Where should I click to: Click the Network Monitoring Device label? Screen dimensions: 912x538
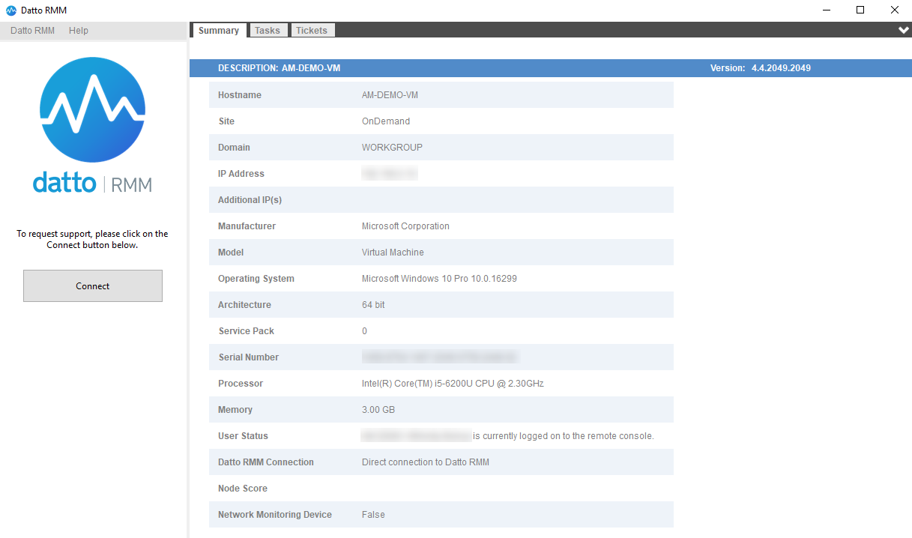[x=275, y=515]
